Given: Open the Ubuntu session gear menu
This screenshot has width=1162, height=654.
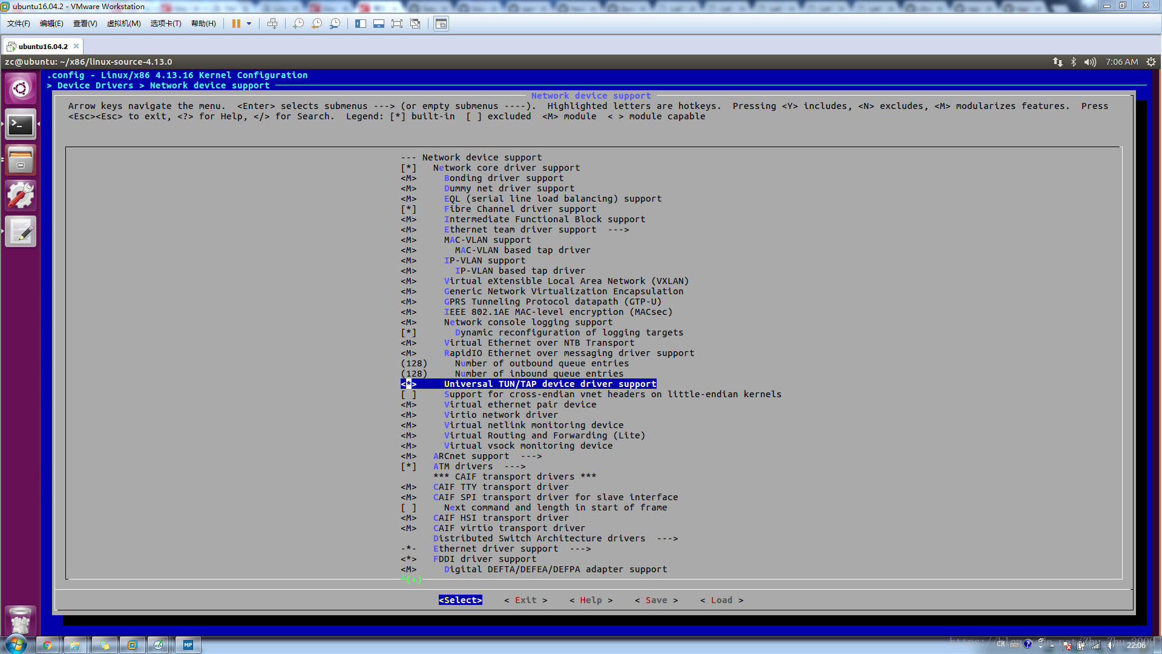Looking at the screenshot, I should pyautogui.click(x=1151, y=62).
